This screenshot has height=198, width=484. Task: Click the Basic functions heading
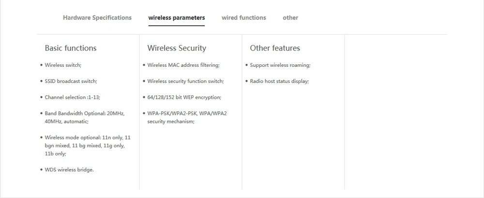[x=71, y=48]
